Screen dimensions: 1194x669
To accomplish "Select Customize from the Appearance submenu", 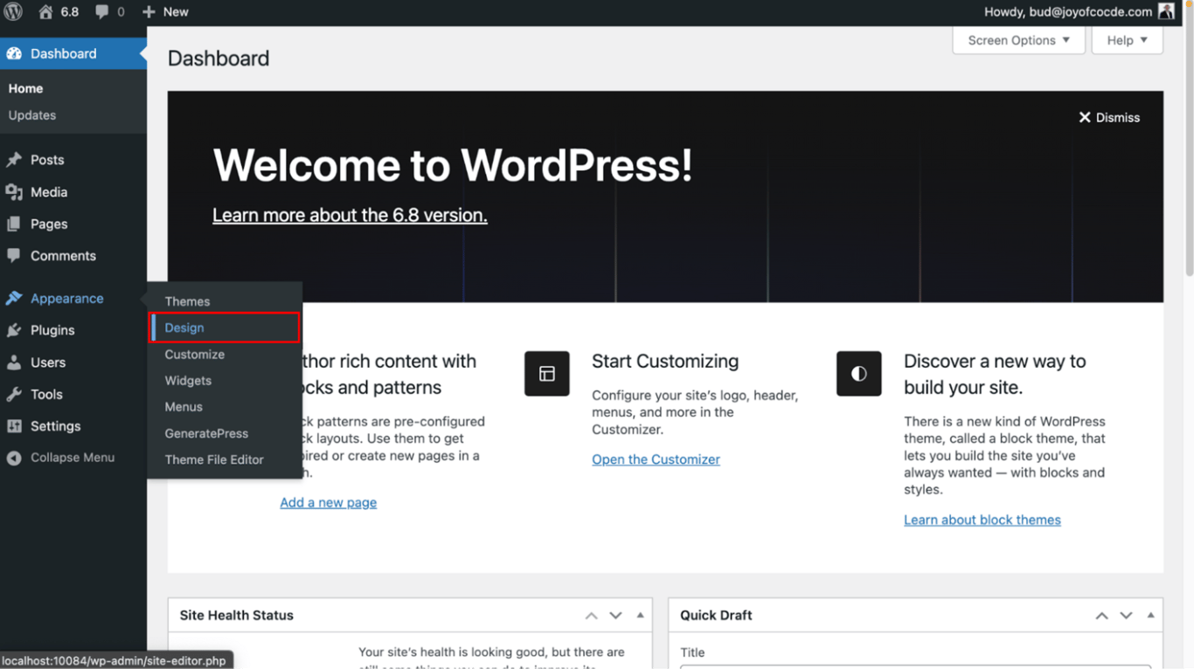I will [x=194, y=354].
